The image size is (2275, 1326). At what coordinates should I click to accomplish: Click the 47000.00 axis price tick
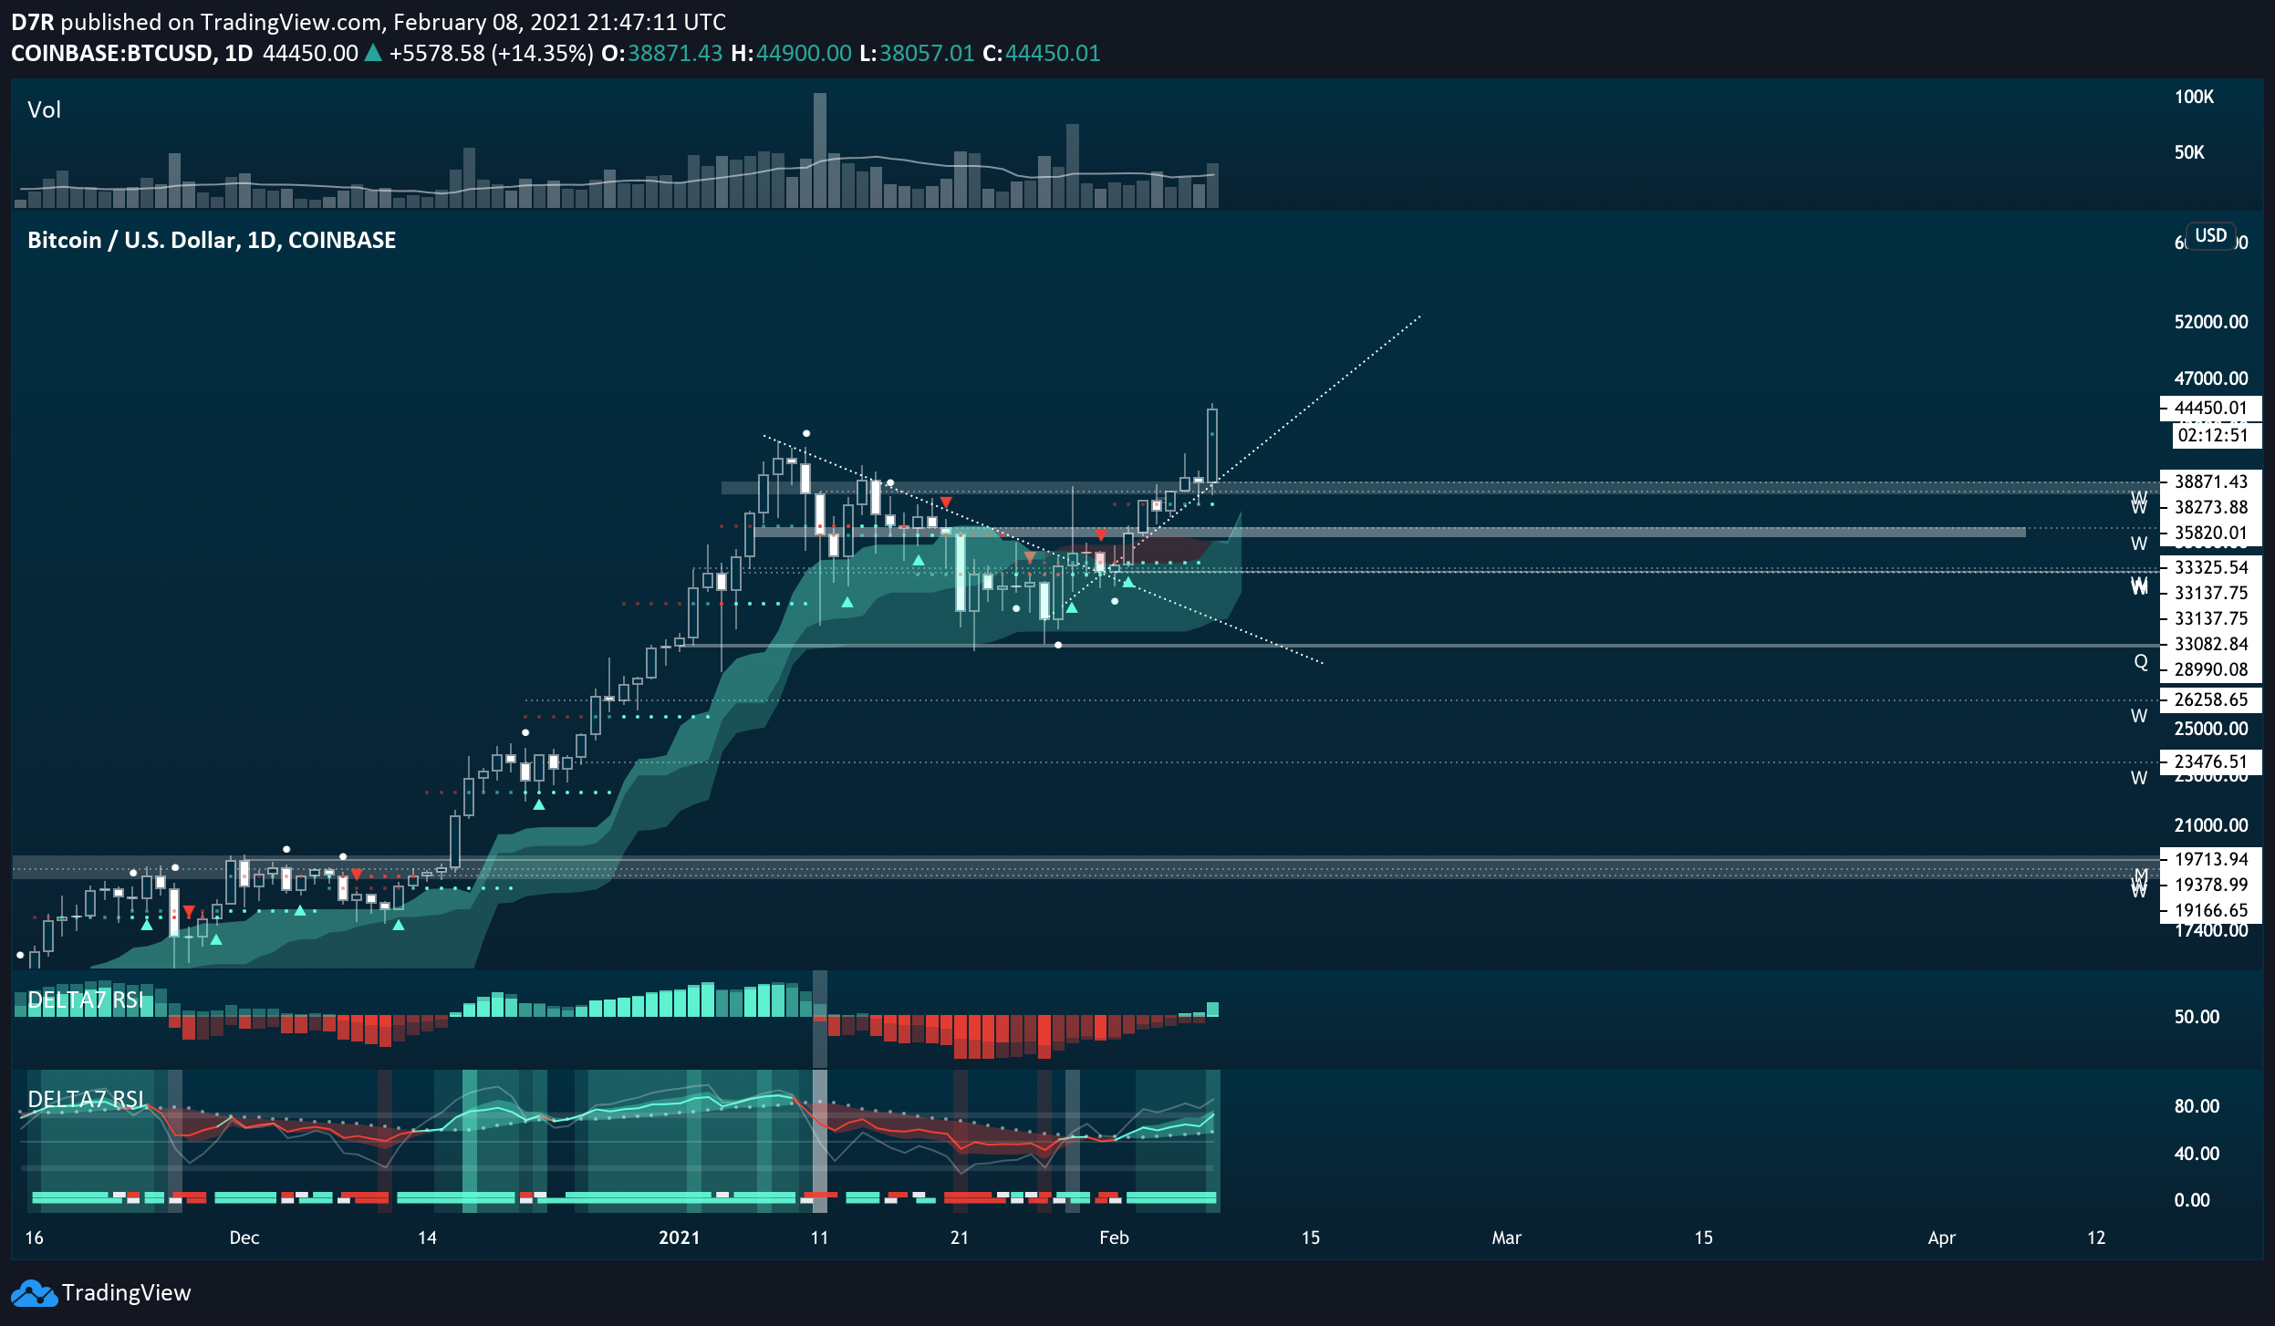tap(2211, 378)
